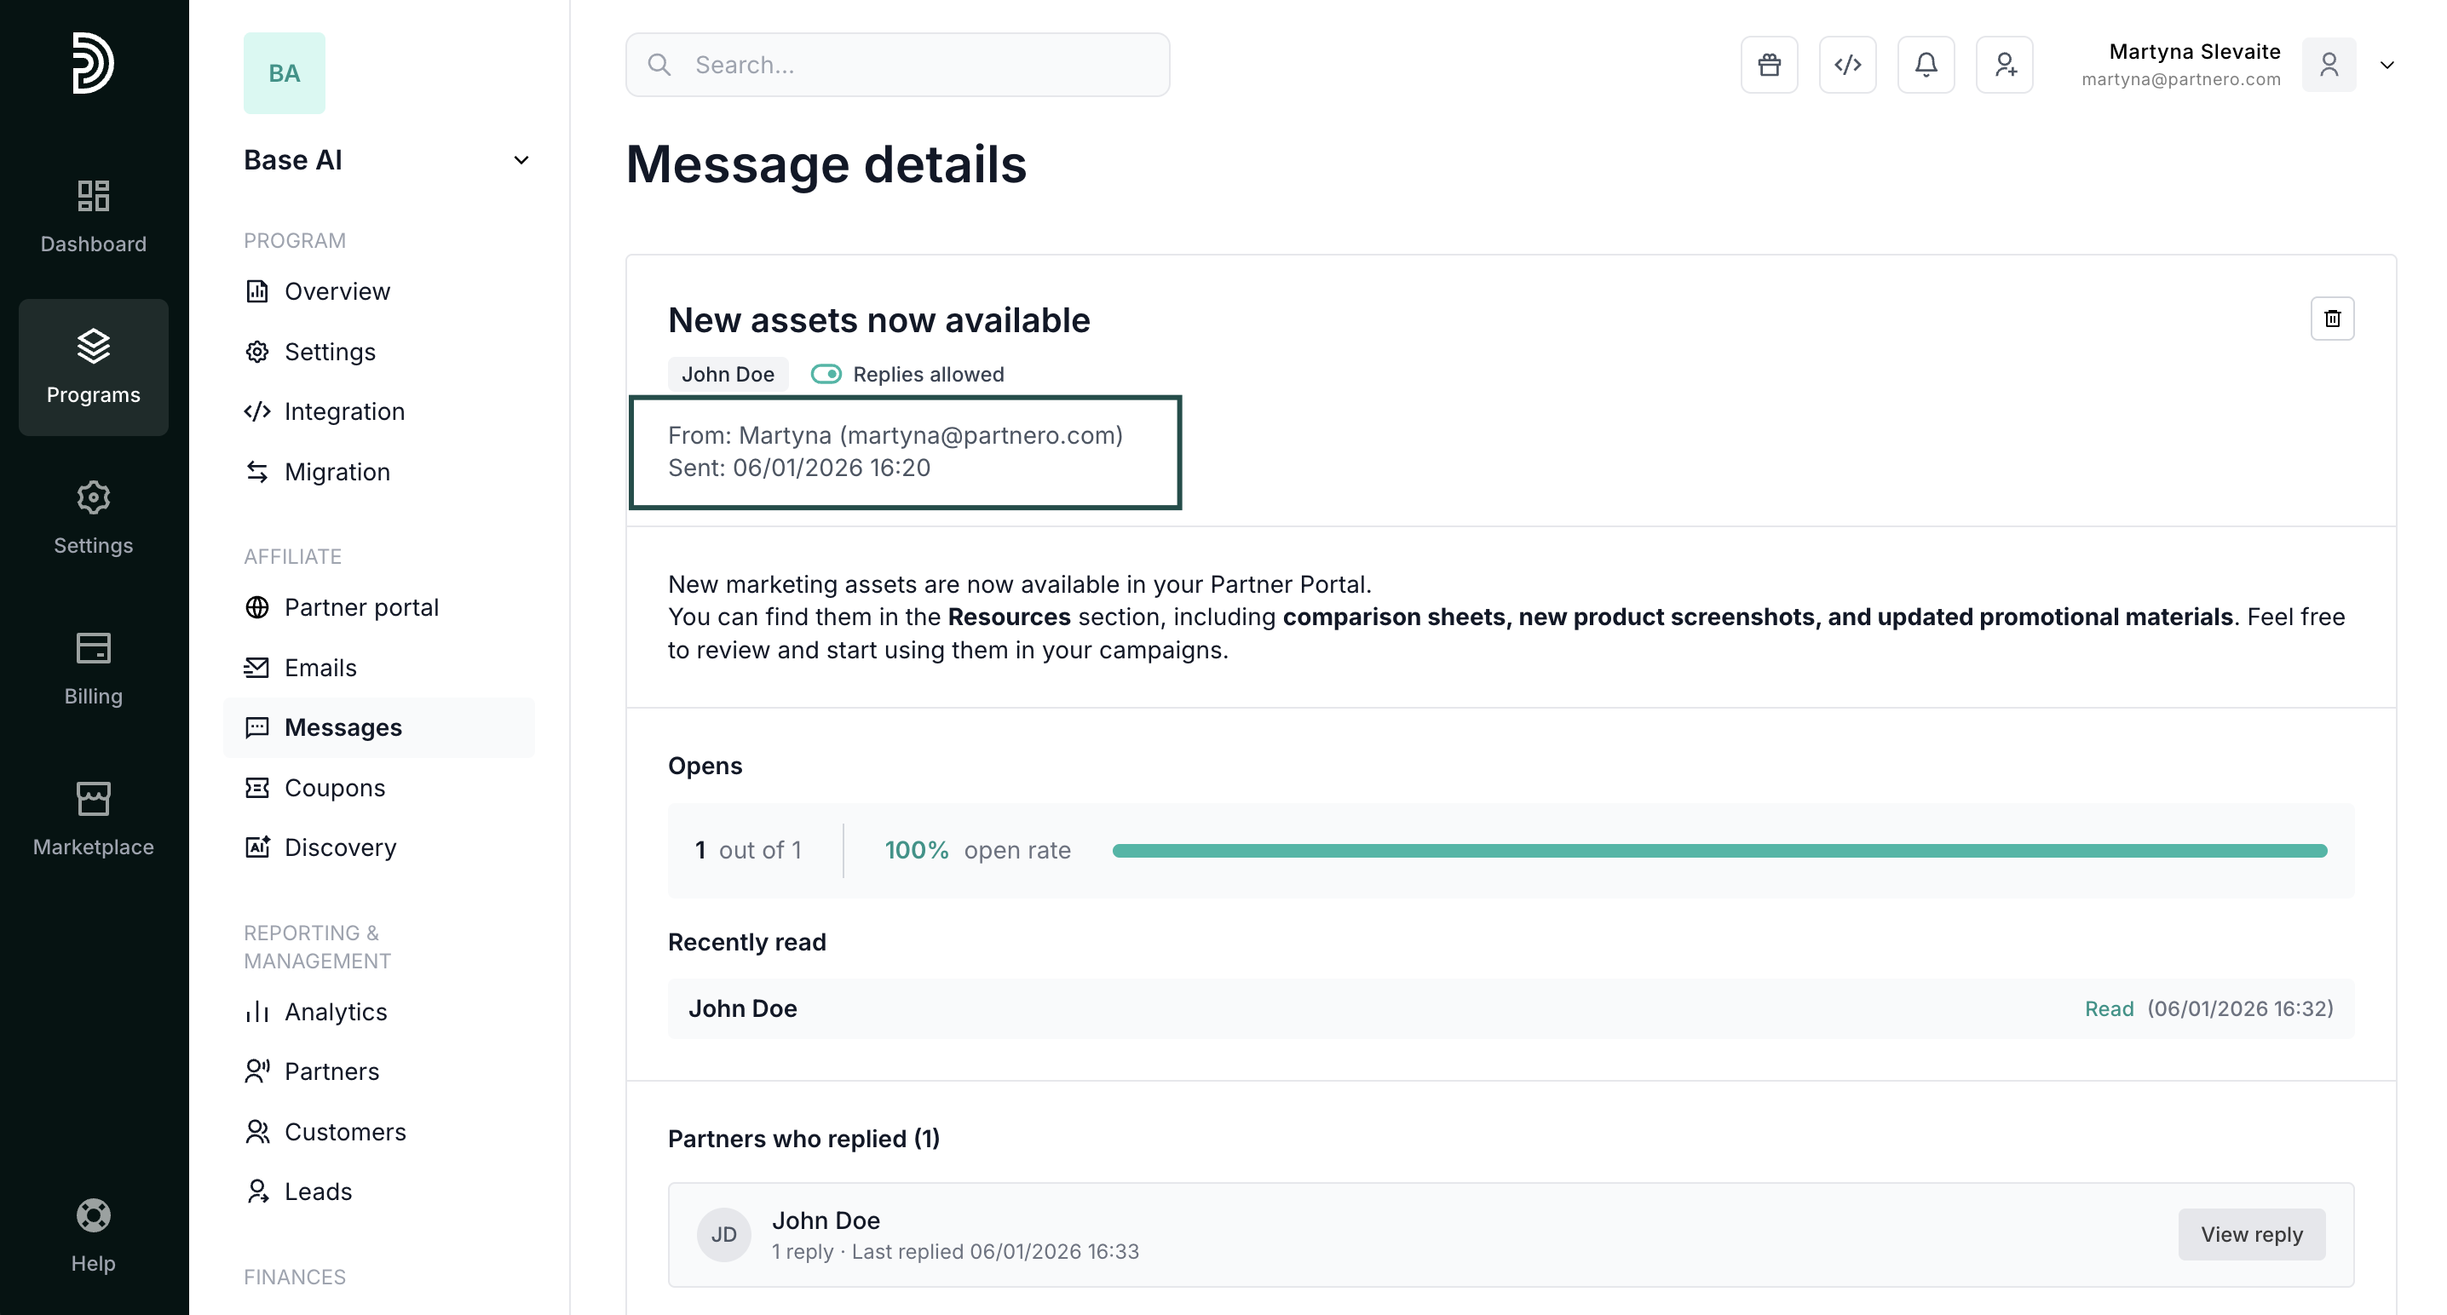Screen dimensions: 2447x1315
Task: Open Help in the left sidebar
Action: coord(93,1235)
